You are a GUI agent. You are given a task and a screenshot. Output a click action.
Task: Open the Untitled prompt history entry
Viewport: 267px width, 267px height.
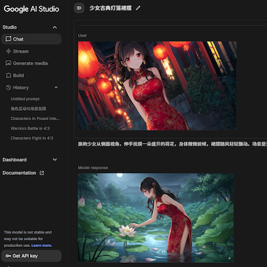(25, 99)
